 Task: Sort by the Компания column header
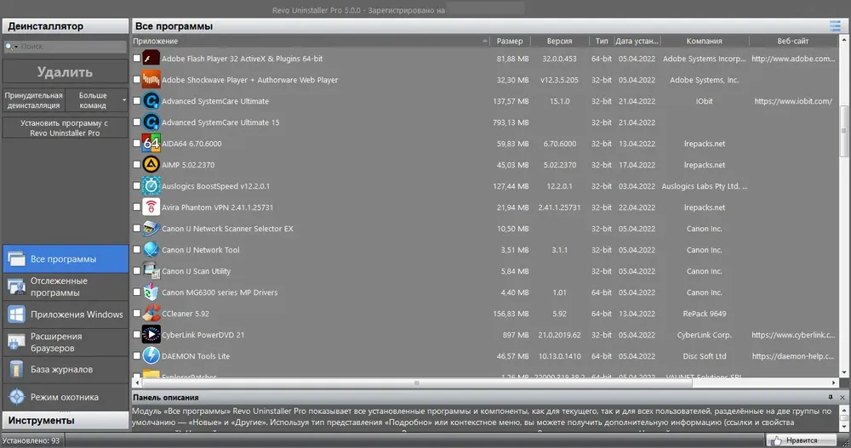(705, 41)
